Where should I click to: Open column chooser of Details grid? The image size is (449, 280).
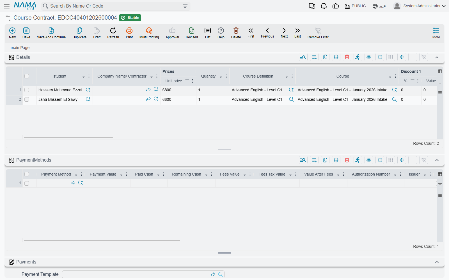(x=440, y=71)
